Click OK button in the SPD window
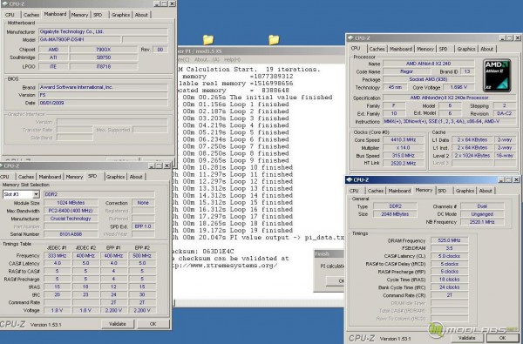Image resolution: width=523 pixels, height=344 pixels. click(x=153, y=324)
